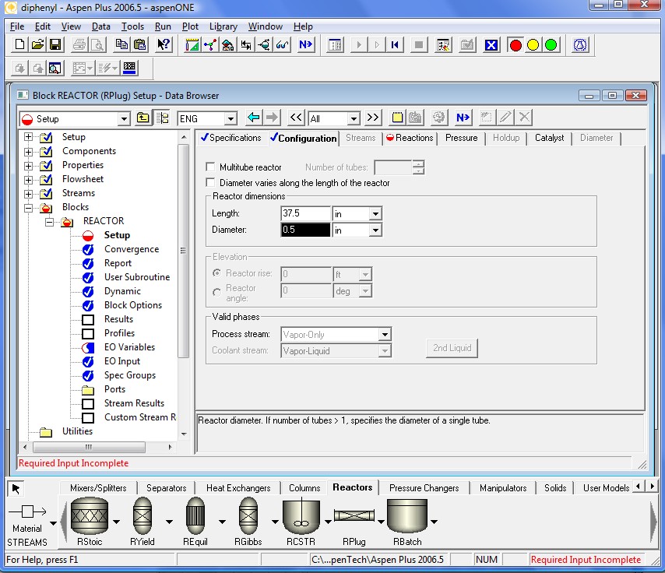Choose the RBatch reactor model icon
The image size is (665, 573).
point(407,516)
